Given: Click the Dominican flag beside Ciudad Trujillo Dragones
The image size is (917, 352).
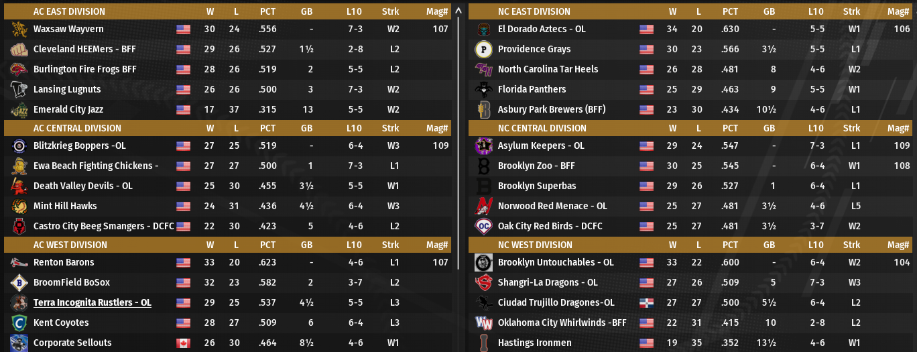Looking at the screenshot, I should [646, 303].
